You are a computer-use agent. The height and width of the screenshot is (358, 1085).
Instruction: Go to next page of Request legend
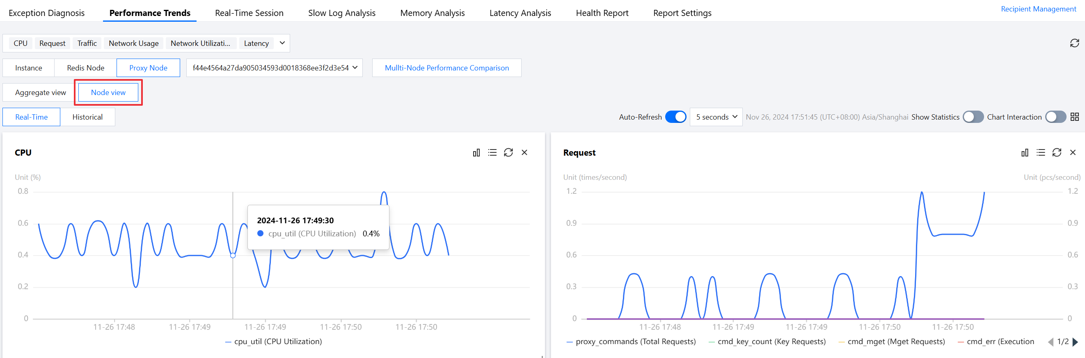coord(1075,342)
